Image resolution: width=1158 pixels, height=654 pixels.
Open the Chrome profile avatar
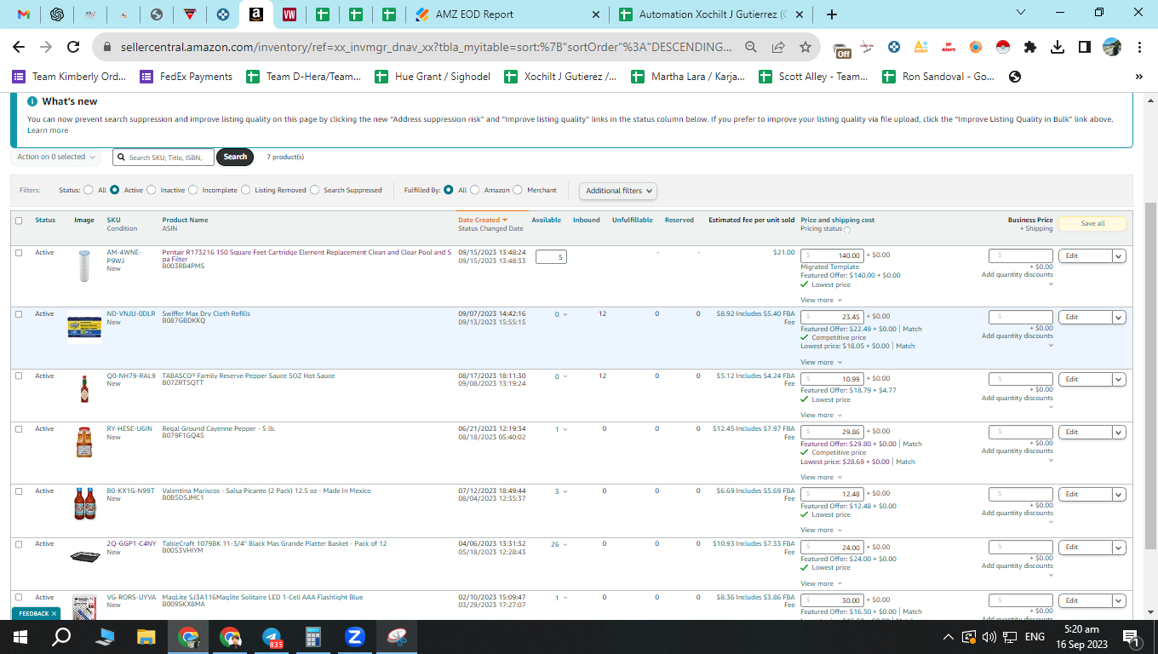click(x=1111, y=47)
